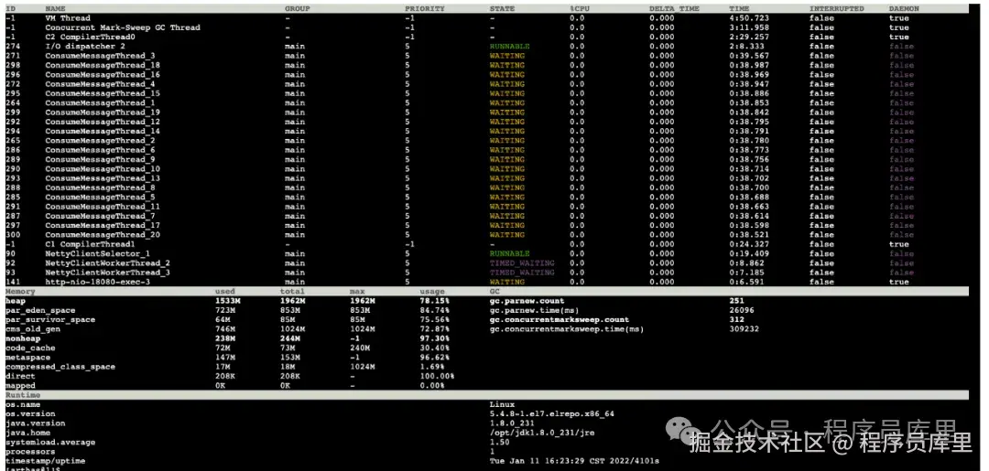
Task: Click the code_cache row label
Action: click(30, 348)
